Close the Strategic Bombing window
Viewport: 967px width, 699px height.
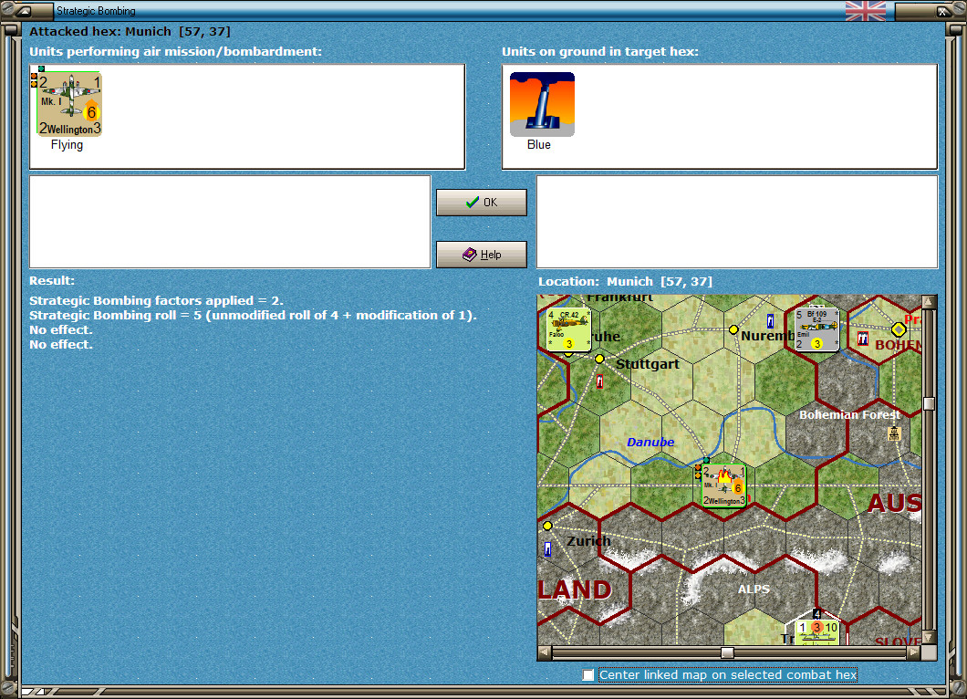pos(943,10)
